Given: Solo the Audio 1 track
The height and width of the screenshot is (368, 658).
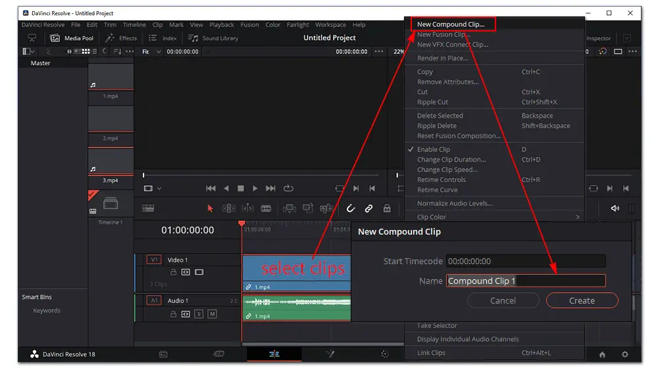Looking at the screenshot, I should [x=200, y=314].
